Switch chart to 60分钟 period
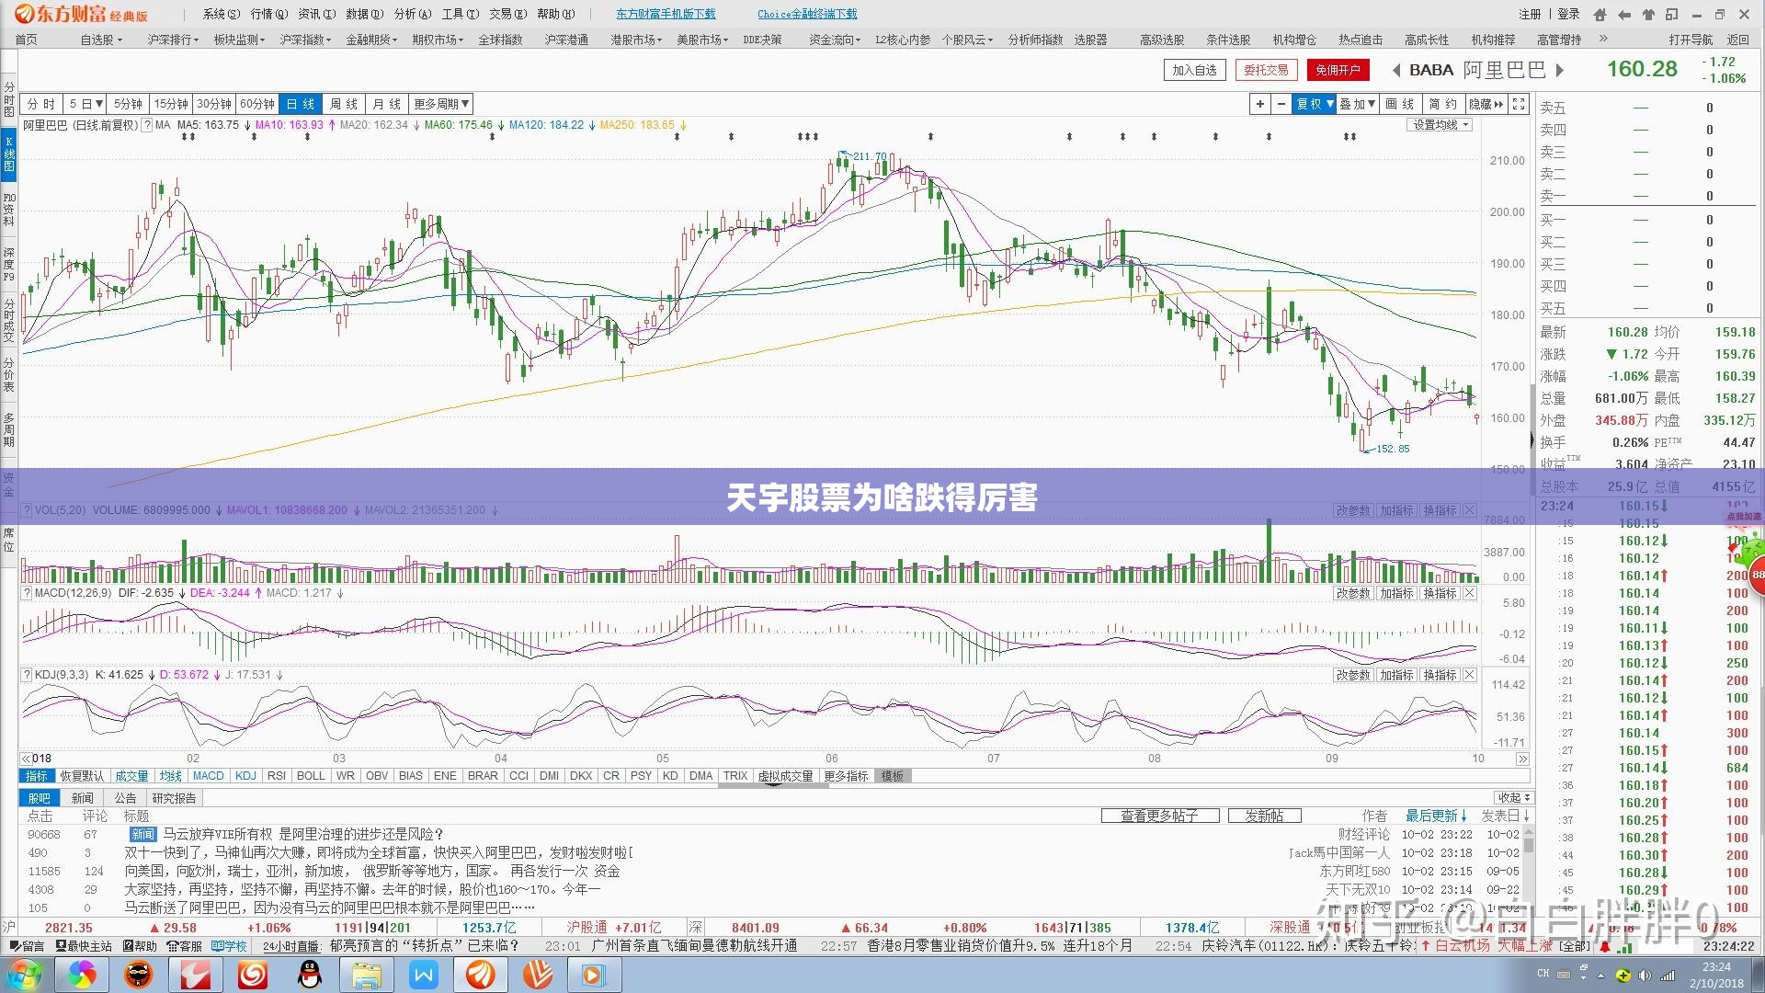 [x=257, y=104]
